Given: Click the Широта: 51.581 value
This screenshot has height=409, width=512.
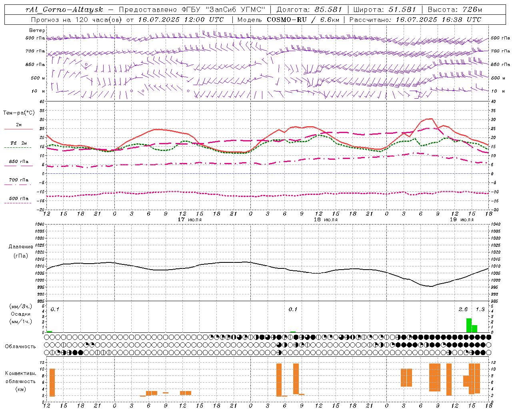Looking at the screenshot, I should [x=385, y=10].
